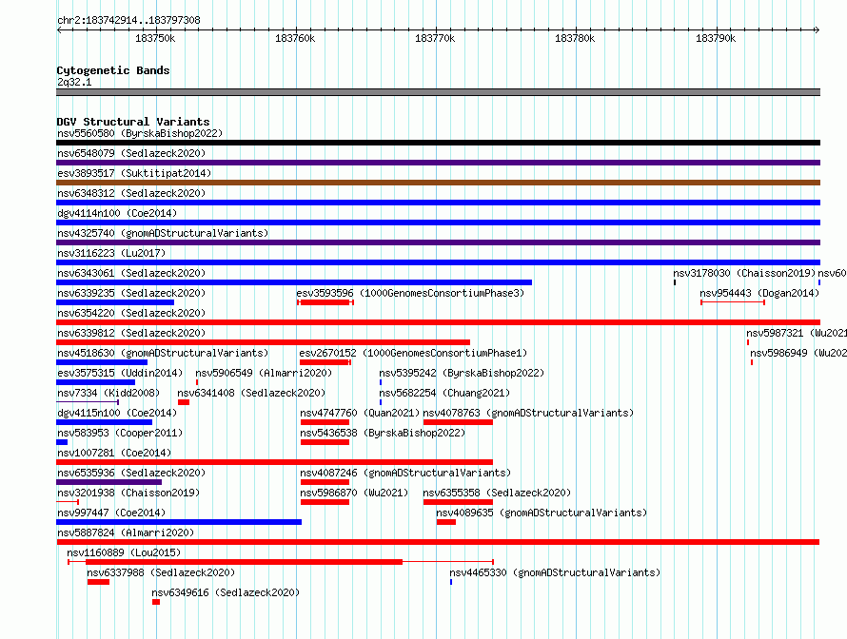Click the small red nsv4089635 bar
The width and height of the screenshot is (847, 639).
pos(446,522)
